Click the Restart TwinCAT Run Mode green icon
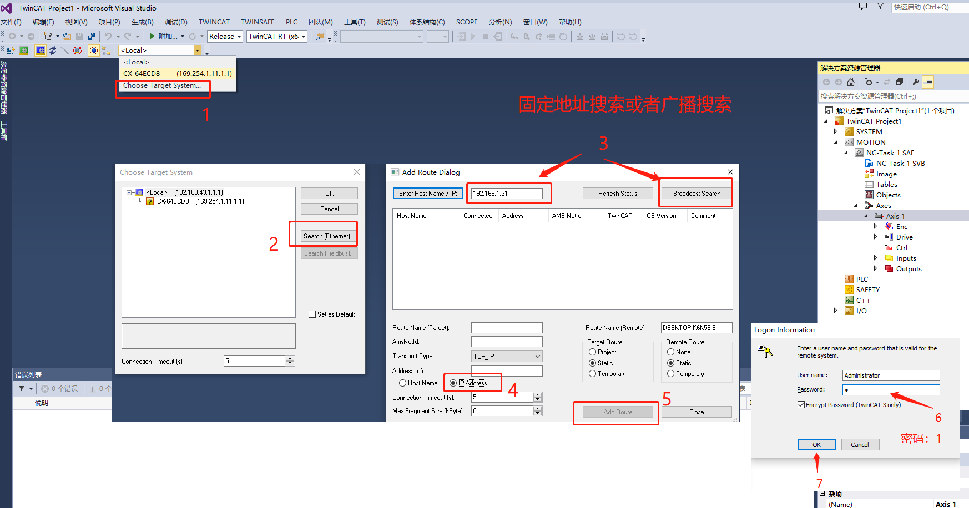The height and width of the screenshot is (508, 969). click(x=24, y=50)
